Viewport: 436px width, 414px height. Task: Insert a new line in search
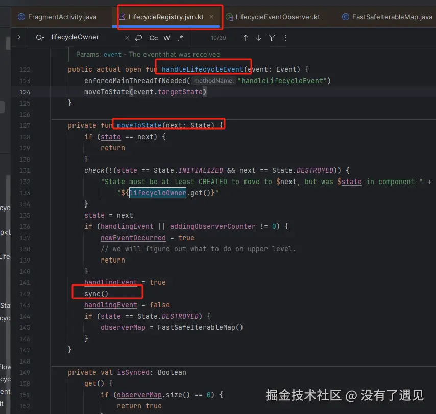pyautogui.click(x=138, y=38)
